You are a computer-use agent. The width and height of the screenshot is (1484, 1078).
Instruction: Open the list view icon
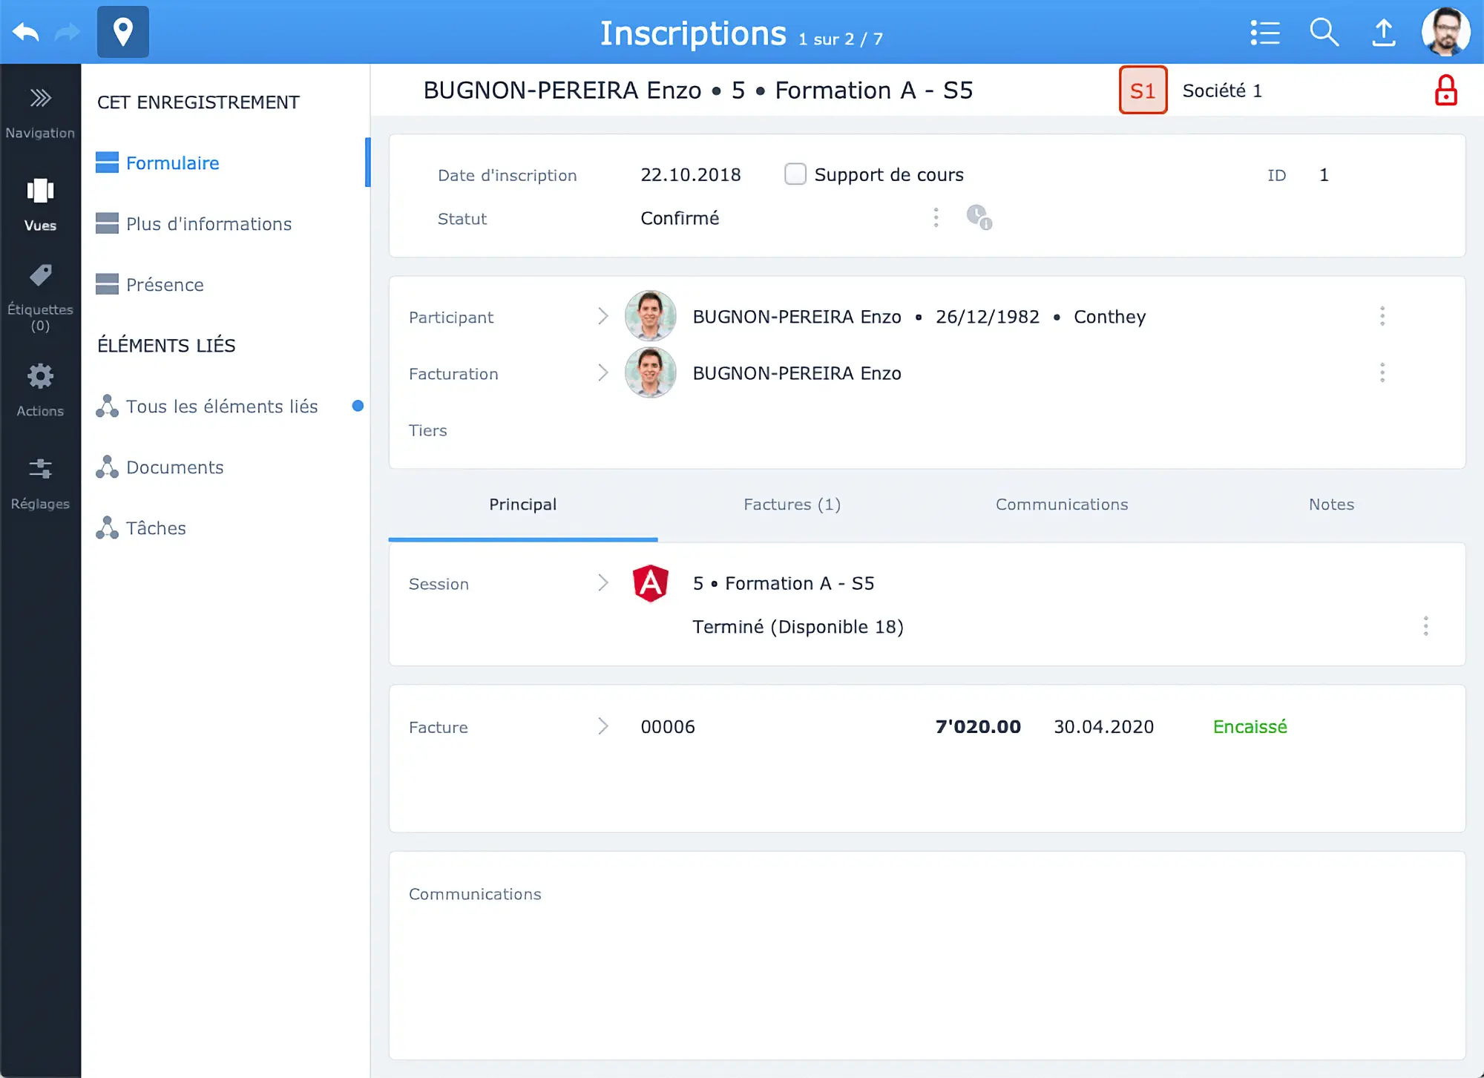(1265, 33)
